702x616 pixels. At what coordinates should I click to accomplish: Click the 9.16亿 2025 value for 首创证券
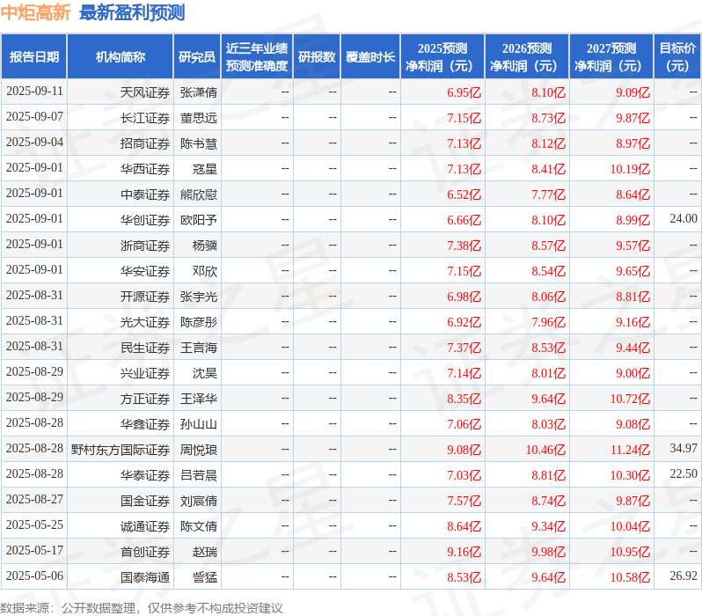point(464,553)
